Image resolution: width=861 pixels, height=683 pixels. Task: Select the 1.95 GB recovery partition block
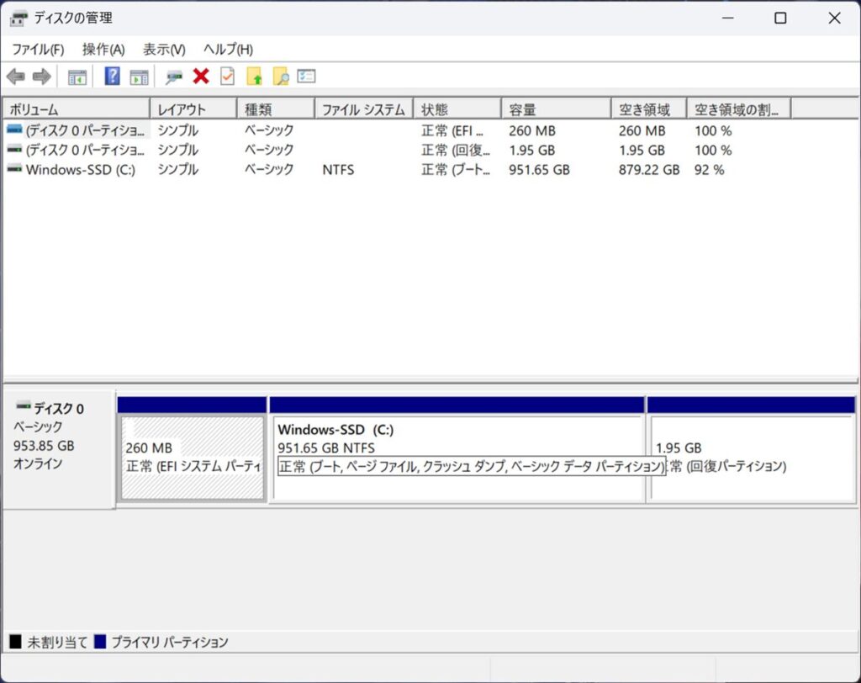pos(751,458)
